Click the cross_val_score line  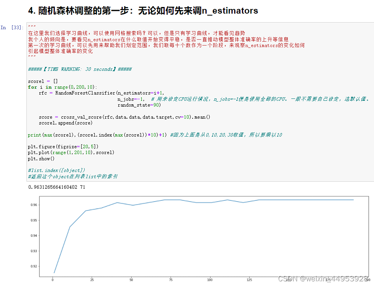click(x=125, y=117)
